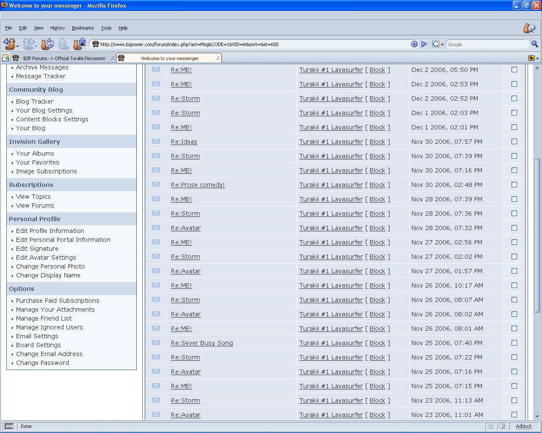542x433 pixels.
Task: Click envelope icon for Dec 2 05:50 PM message
Action: click(156, 69)
